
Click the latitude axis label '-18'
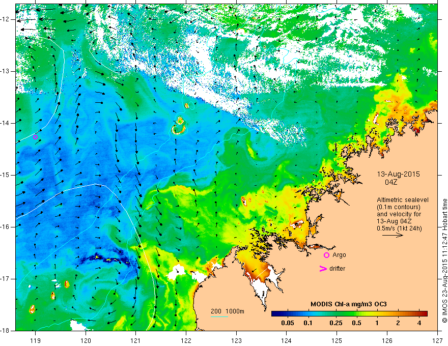point(6,331)
